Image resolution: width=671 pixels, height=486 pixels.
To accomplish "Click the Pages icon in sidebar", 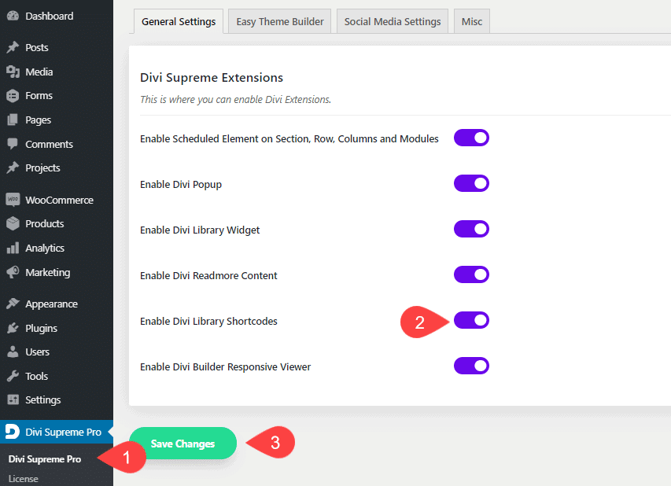I will click(13, 120).
